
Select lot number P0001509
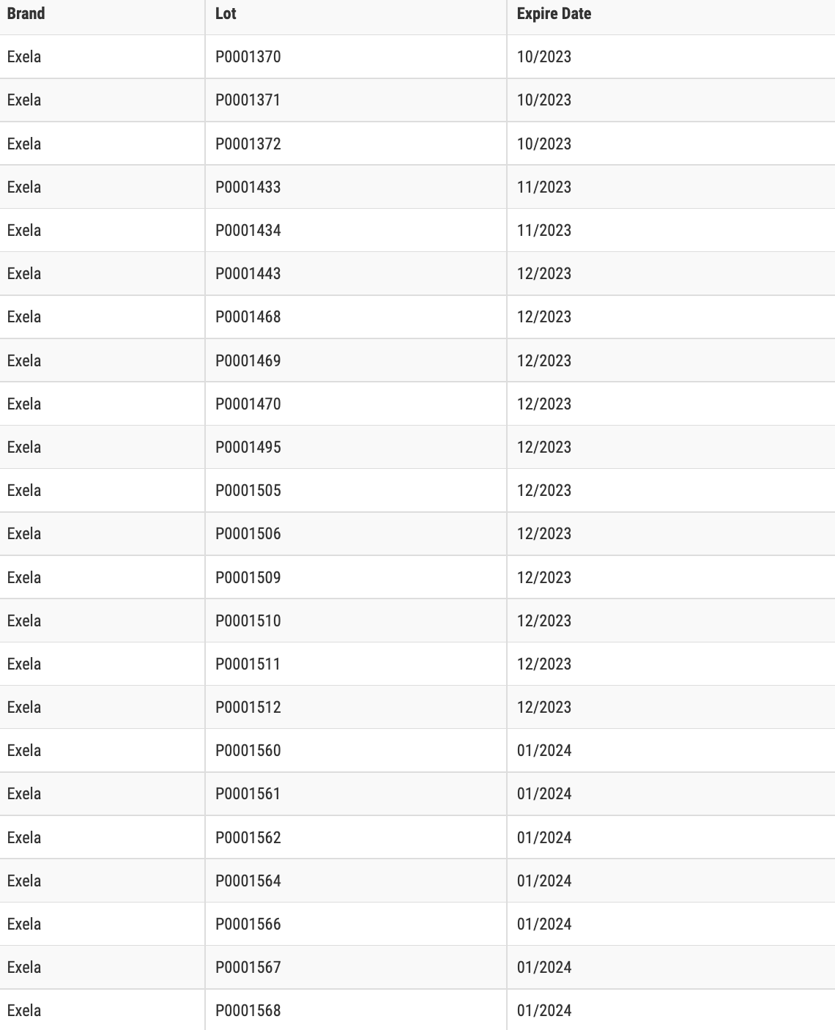click(x=248, y=578)
